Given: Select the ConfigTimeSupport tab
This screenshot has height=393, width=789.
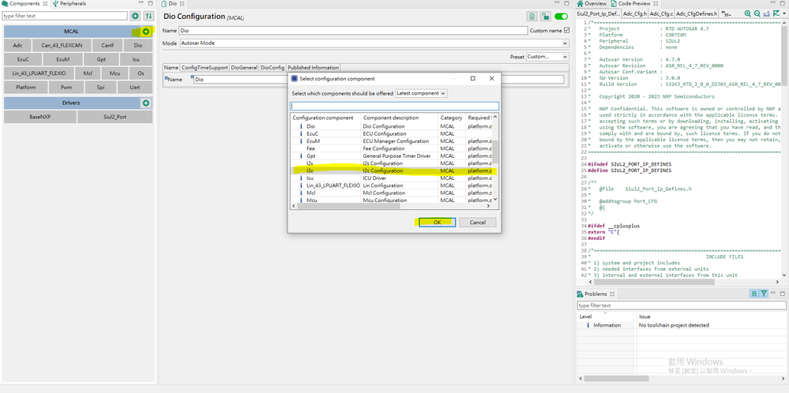Looking at the screenshot, I should pos(205,67).
